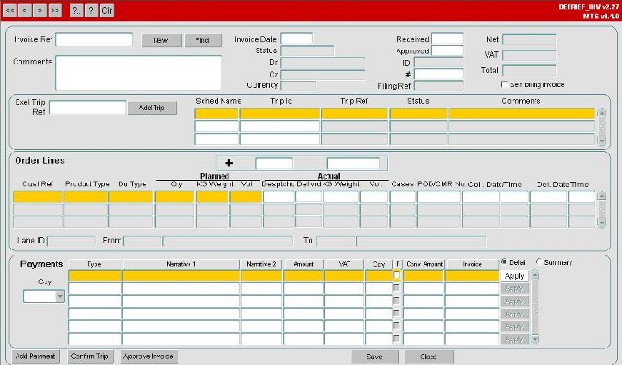Click the Save button

coord(375,356)
